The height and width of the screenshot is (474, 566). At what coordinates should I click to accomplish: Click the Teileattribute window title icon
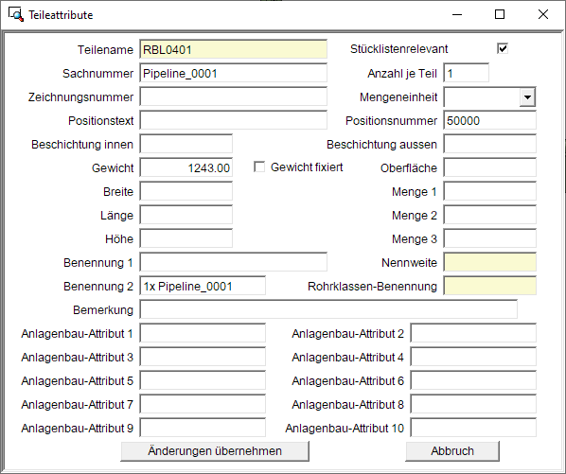pyautogui.click(x=15, y=14)
